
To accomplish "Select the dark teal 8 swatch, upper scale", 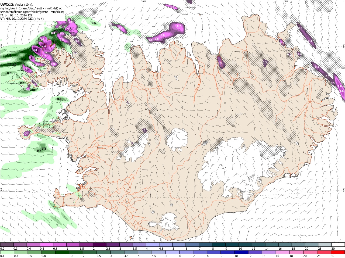I will 218,245.
